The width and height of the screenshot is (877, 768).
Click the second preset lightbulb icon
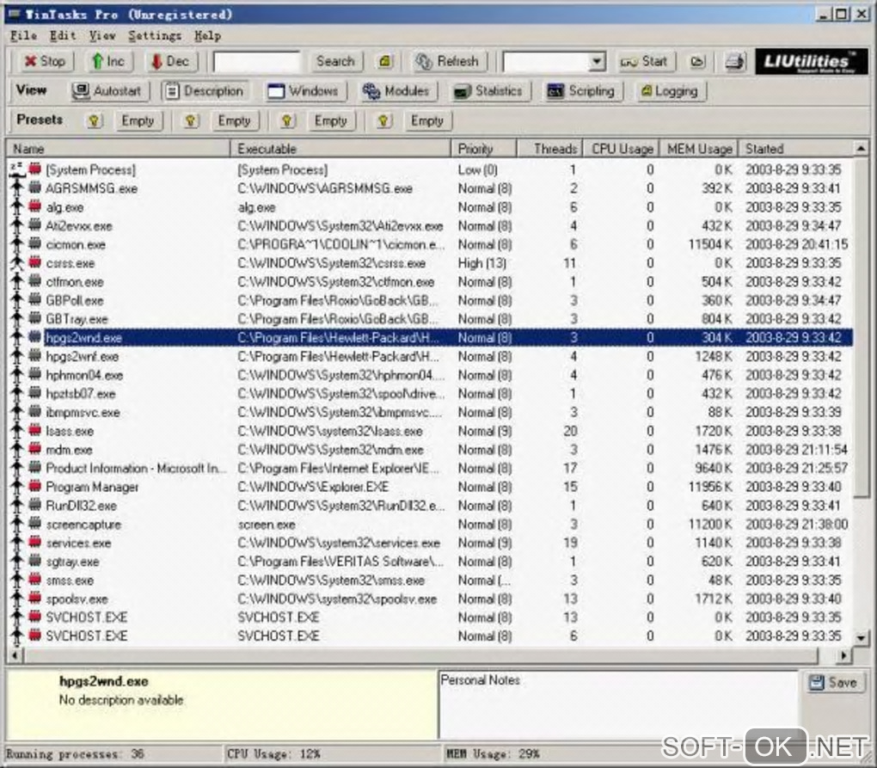pyautogui.click(x=191, y=120)
